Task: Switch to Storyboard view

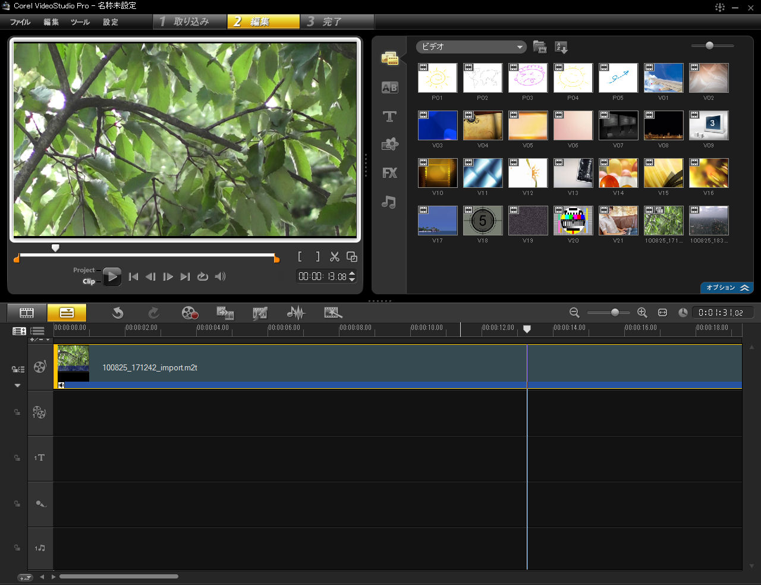Action: 27,313
